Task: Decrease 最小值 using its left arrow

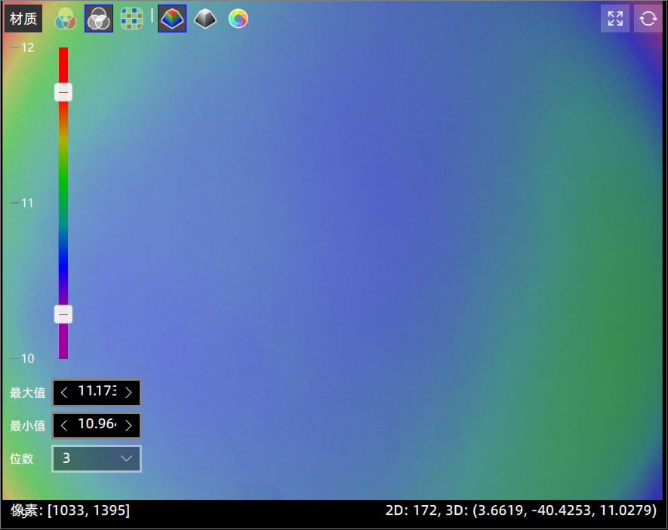Action: click(x=64, y=425)
